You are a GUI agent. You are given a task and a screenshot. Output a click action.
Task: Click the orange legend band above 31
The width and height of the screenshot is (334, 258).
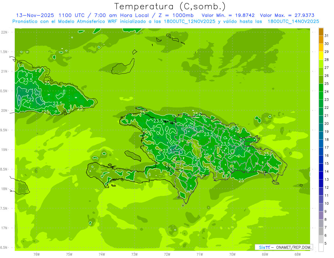click(x=321, y=32)
